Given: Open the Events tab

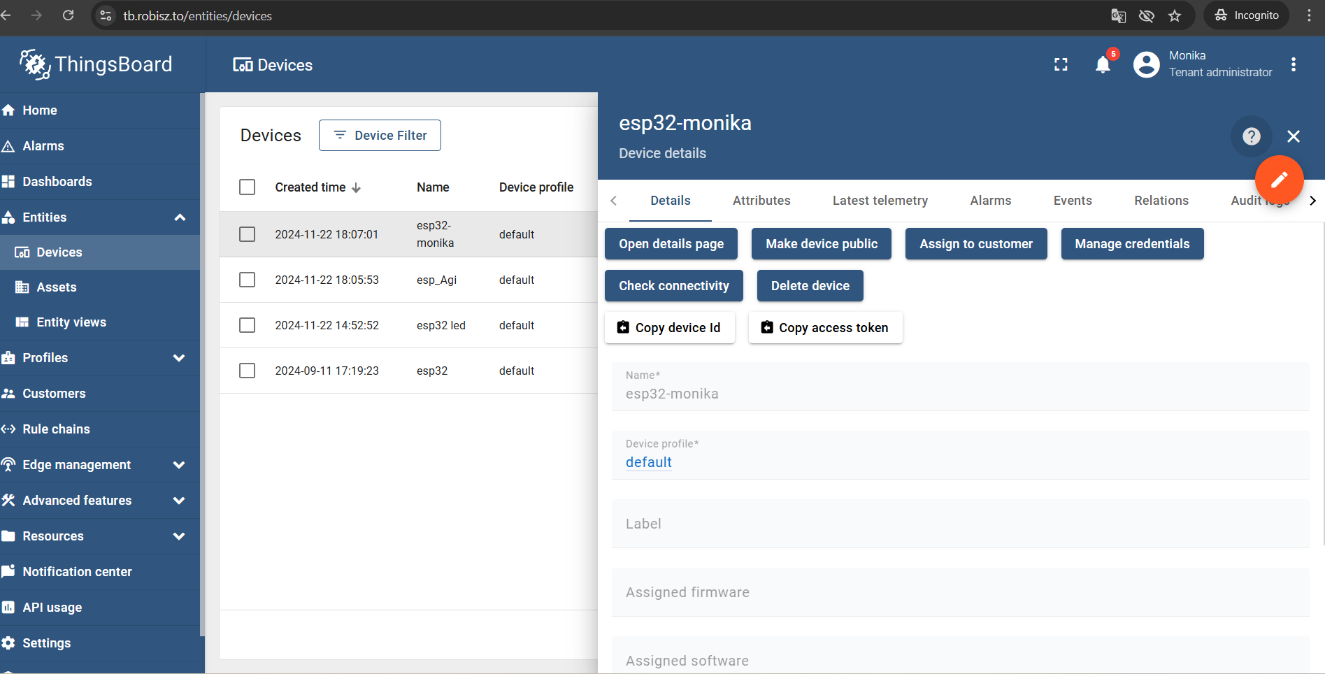Looking at the screenshot, I should click(1073, 201).
